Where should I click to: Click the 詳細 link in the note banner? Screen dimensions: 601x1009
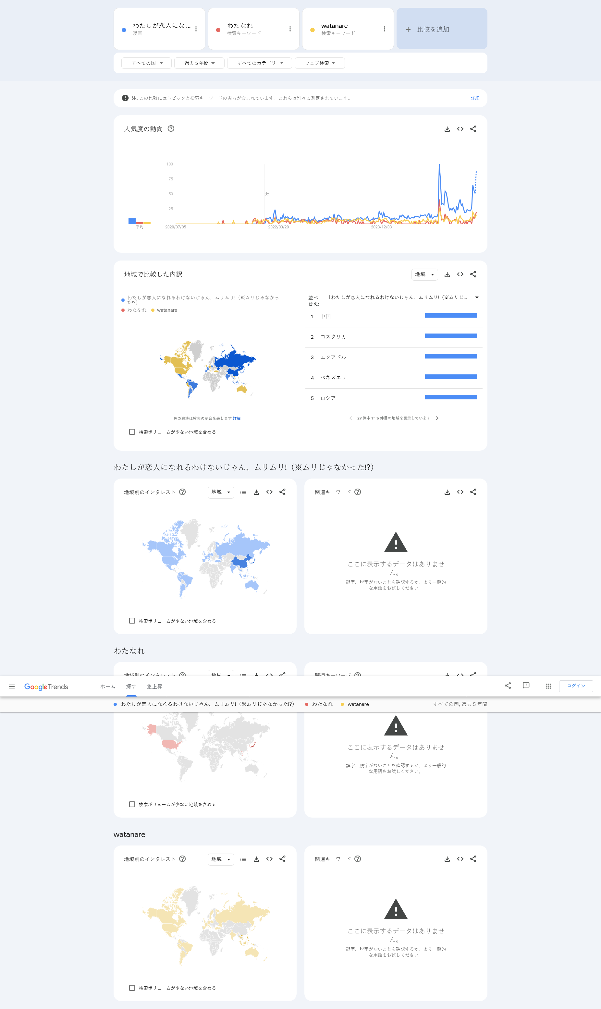[x=475, y=98]
